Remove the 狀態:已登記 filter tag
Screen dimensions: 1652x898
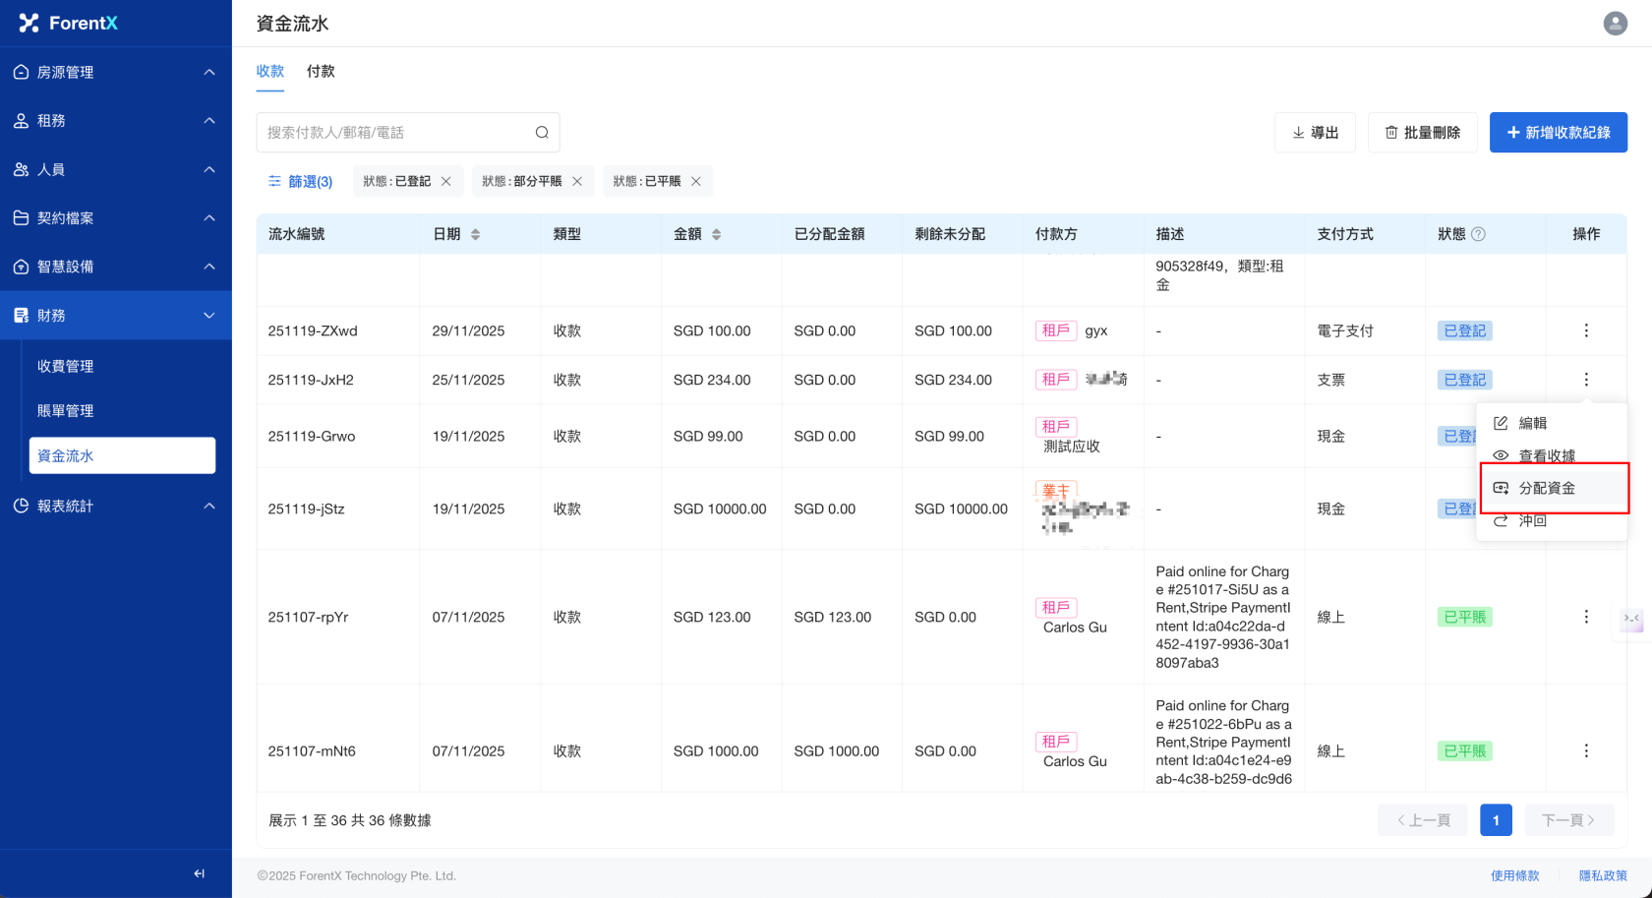point(446,182)
